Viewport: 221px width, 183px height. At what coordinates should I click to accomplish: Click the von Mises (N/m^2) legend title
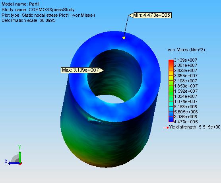click(x=186, y=50)
